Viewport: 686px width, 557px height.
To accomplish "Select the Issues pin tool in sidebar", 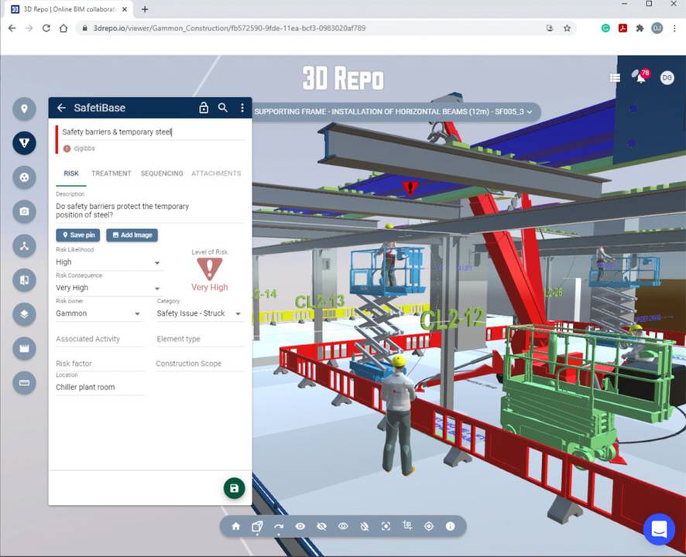I will pos(24,109).
